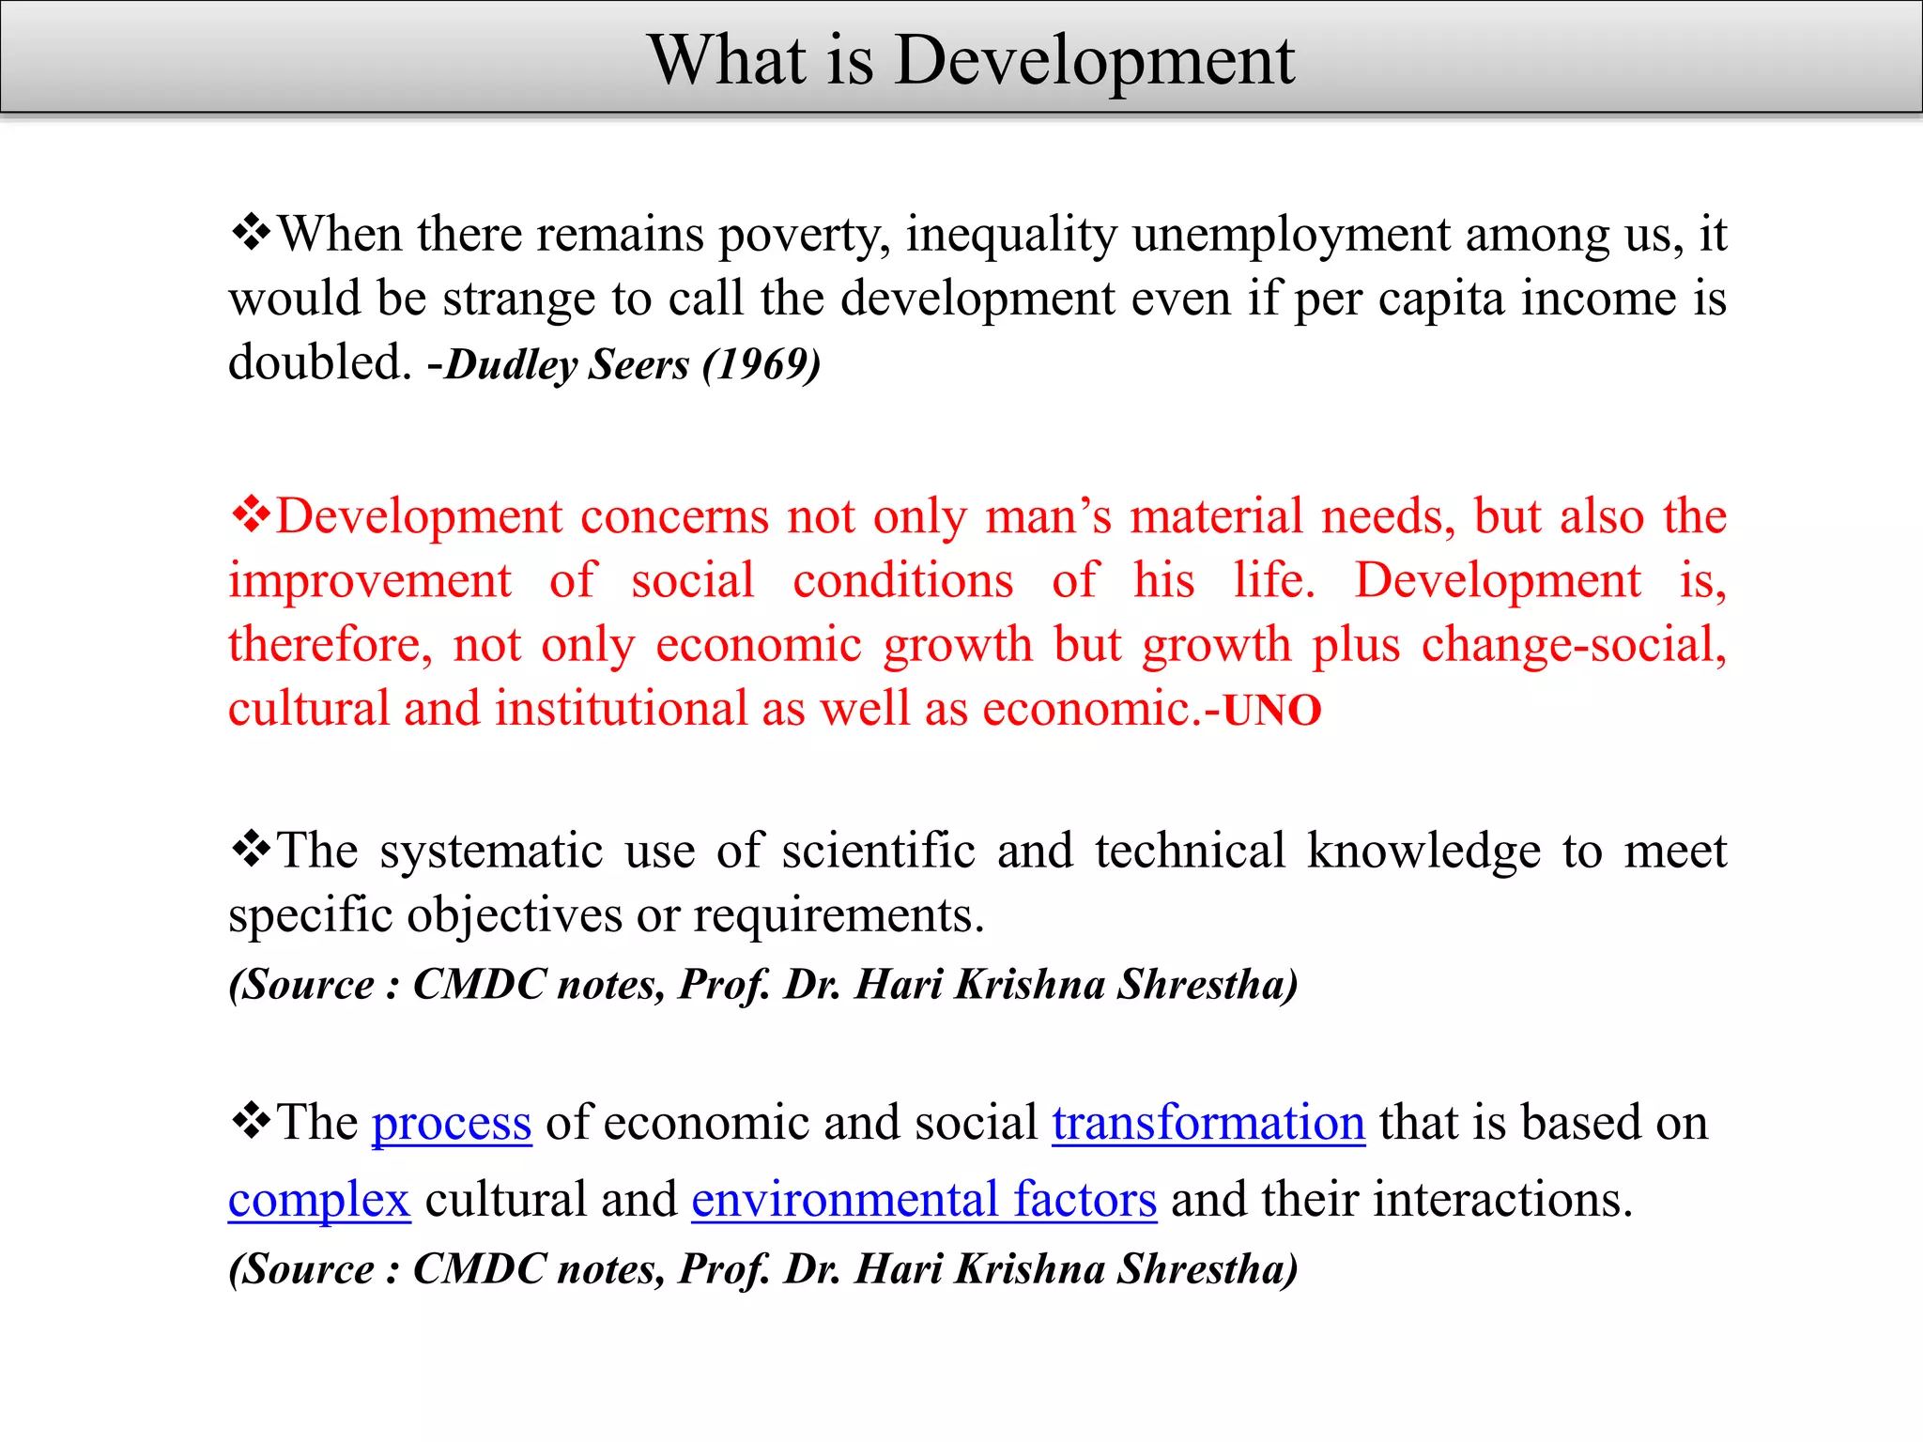Follow the 'transformation' hyperlink
1923x1442 pixels.
click(x=1208, y=1123)
